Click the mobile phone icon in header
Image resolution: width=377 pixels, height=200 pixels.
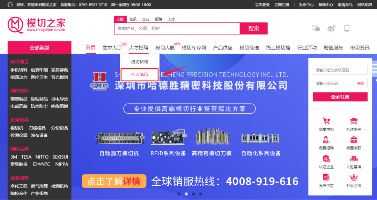(x=347, y=28)
